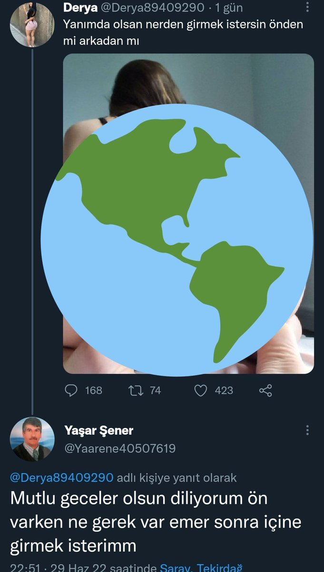Click the "1 gün" tweet timestamp
Viewport: 324px width, 572px height.
228,8
